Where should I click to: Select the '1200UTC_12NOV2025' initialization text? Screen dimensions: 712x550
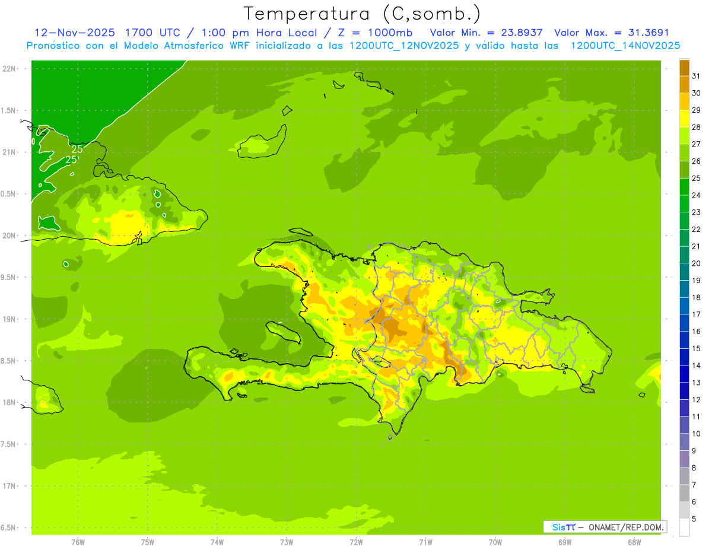pos(404,45)
